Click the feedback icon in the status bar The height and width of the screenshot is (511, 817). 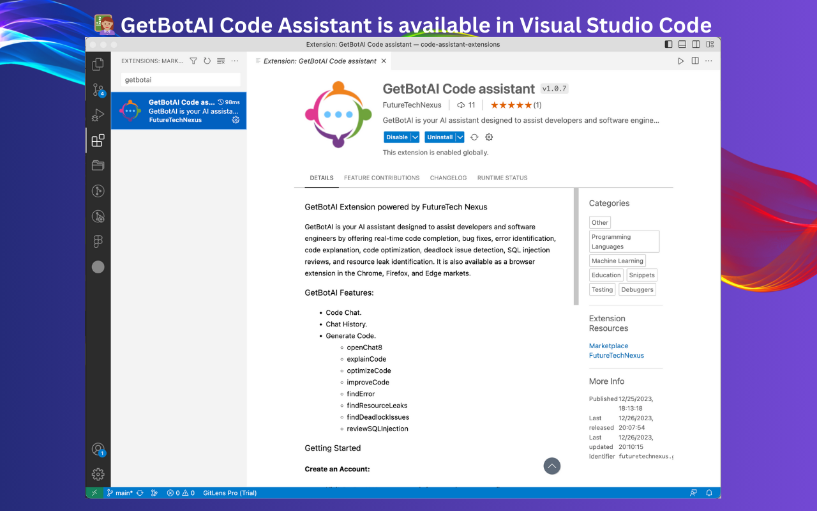[693, 493]
